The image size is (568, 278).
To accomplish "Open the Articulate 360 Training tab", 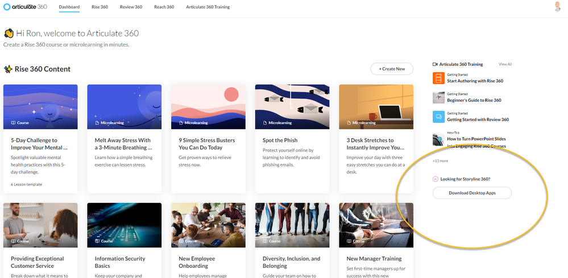I will pos(208,7).
